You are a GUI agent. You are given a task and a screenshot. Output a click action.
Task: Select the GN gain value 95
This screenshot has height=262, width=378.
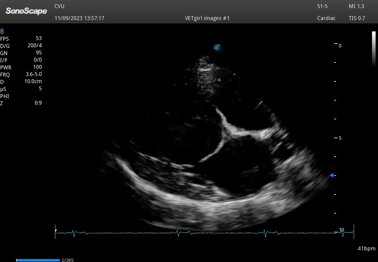pos(39,53)
